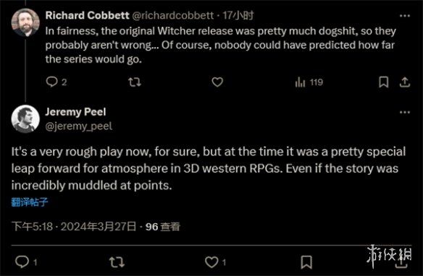This screenshot has height=276, width=423.
Task: Share Richard Cobbett's tweet
Action: [x=405, y=82]
